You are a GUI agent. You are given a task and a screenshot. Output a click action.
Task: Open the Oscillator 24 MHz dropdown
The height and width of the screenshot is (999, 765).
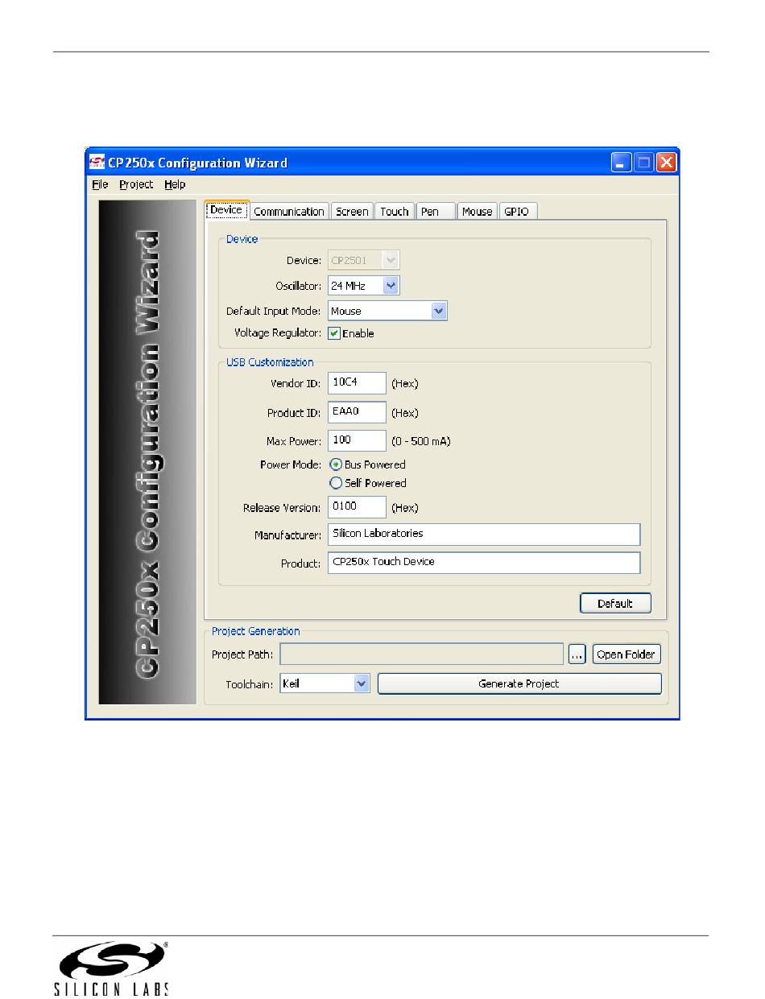[363, 286]
